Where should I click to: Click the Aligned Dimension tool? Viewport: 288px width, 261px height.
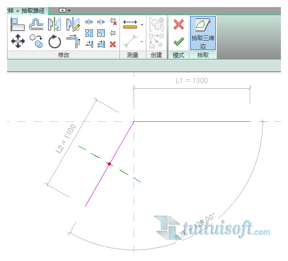[x=130, y=41]
